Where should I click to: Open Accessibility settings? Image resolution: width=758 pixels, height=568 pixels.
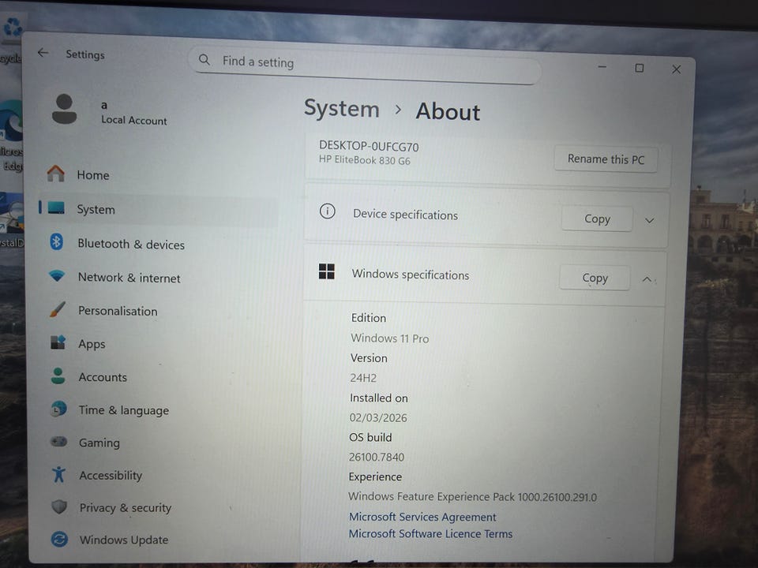click(159, 475)
